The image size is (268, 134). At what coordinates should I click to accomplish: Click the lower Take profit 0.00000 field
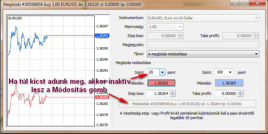click(226, 93)
